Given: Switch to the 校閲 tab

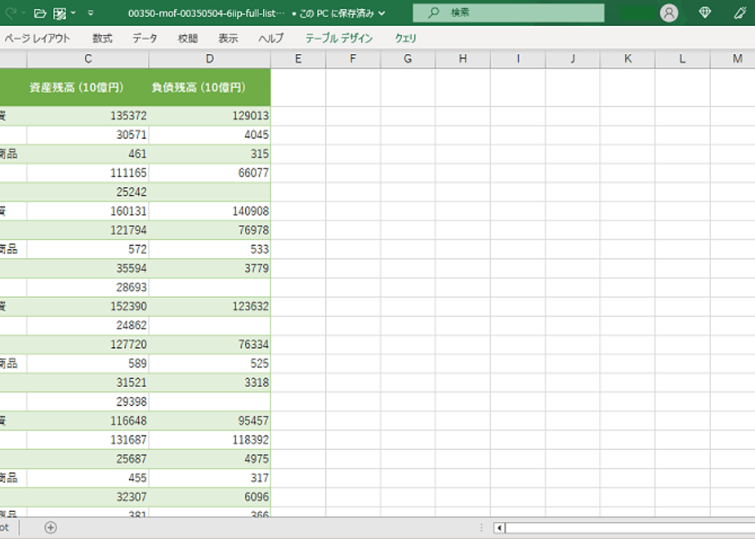Looking at the screenshot, I should tap(188, 38).
